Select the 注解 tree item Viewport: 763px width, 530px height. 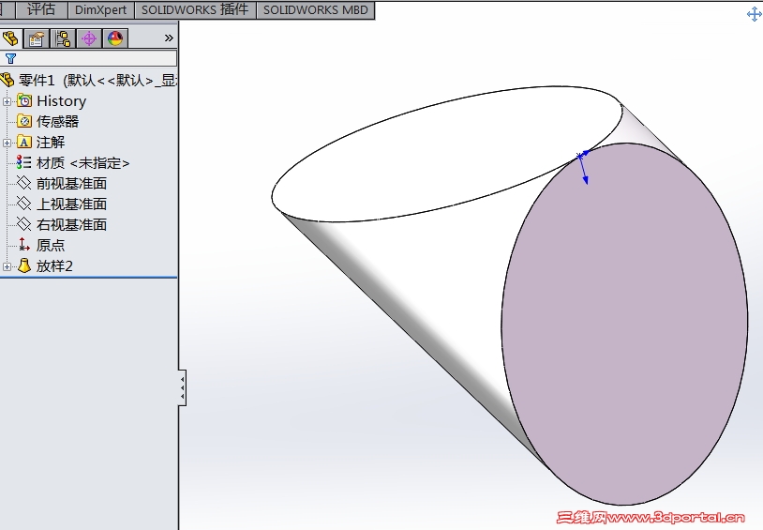[x=51, y=143]
